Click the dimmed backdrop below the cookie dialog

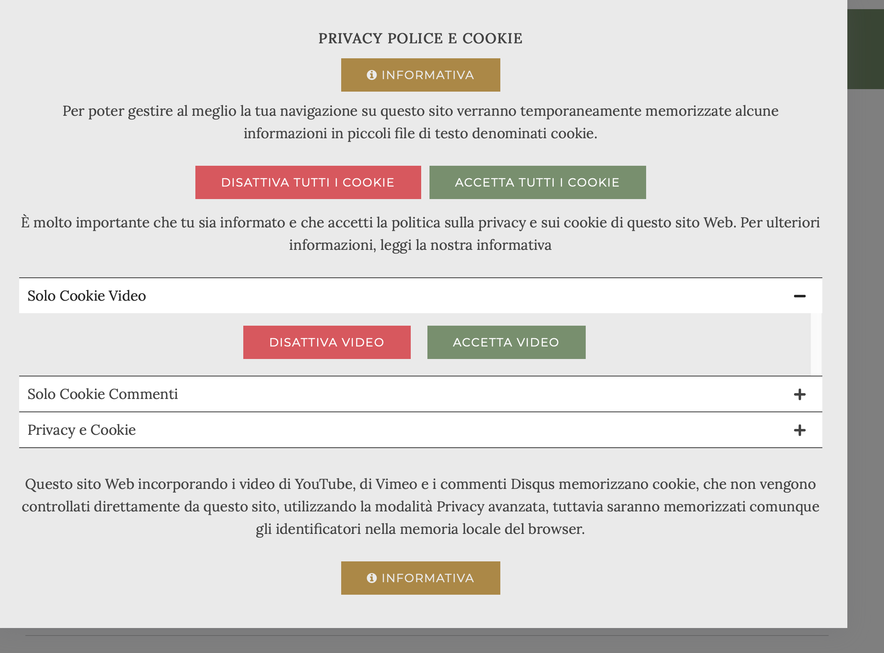417,643
